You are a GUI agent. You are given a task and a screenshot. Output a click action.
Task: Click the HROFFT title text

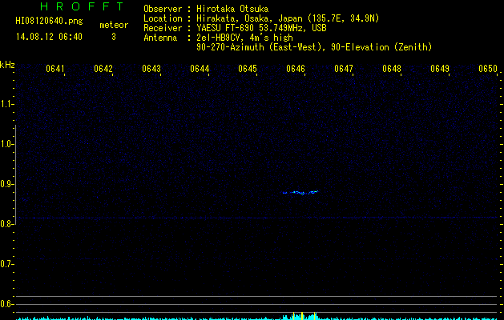pos(83,6)
